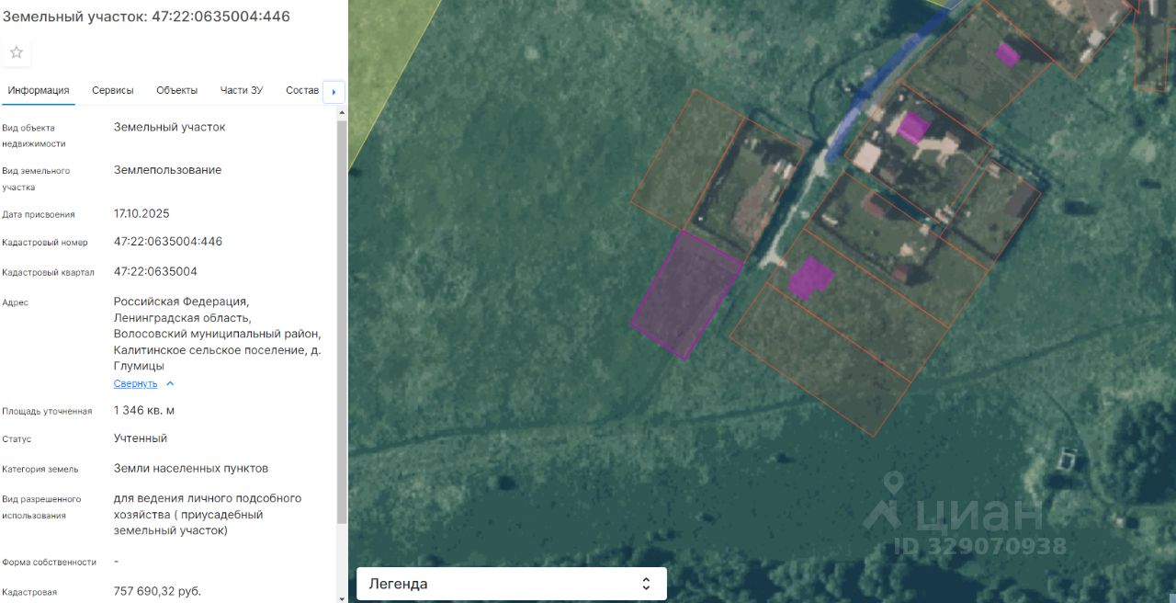Switch to the Объекты tab
1176x603 pixels.
coord(176,90)
